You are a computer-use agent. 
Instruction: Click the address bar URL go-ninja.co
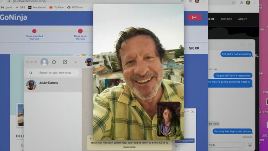(29, 1)
